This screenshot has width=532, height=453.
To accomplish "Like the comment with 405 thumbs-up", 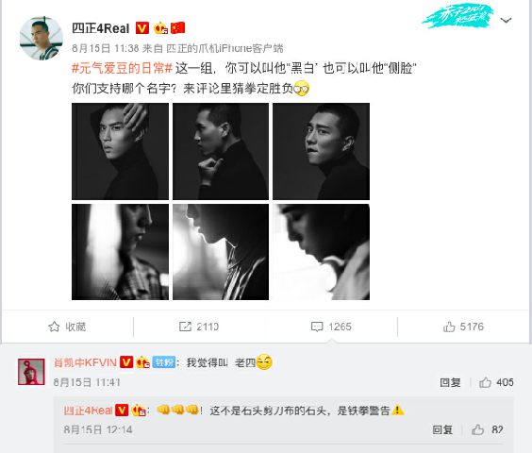I will [x=496, y=382].
